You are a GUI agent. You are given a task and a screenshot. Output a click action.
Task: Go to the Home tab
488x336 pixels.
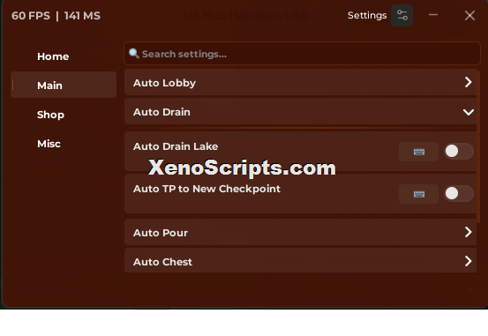[x=64, y=56]
